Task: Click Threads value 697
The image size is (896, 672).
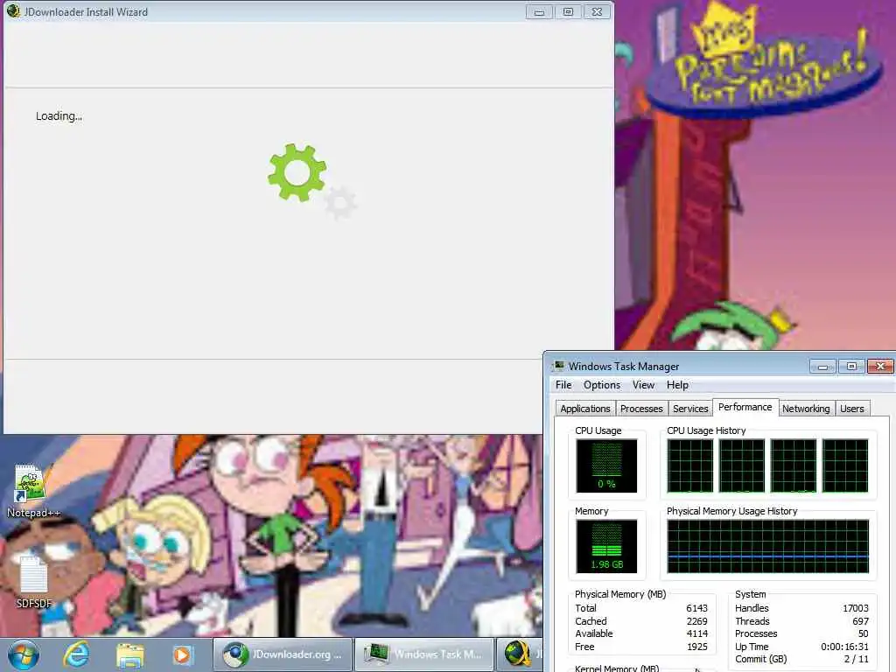Action: pos(861,621)
